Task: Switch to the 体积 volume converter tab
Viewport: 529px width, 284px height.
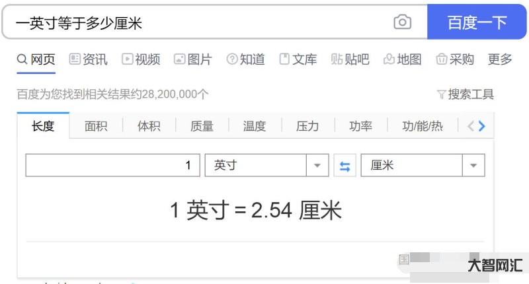Action: click(x=149, y=126)
